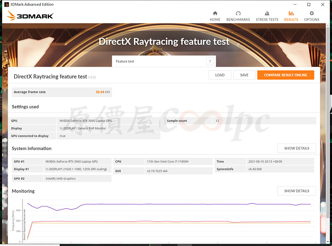Click COMPARE RESULT ONLINE button

pos(286,75)
